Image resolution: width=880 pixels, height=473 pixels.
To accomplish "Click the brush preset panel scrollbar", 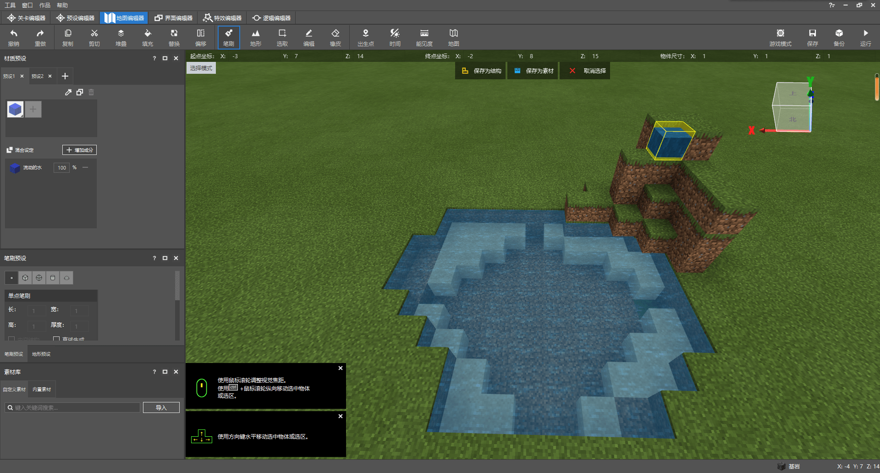I will [x=177, y=286].
